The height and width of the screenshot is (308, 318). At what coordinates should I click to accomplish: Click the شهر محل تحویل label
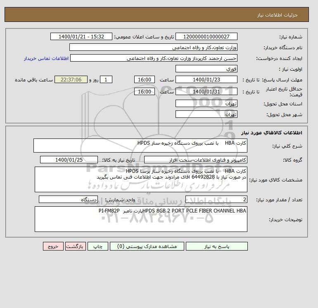coord(284,115)
